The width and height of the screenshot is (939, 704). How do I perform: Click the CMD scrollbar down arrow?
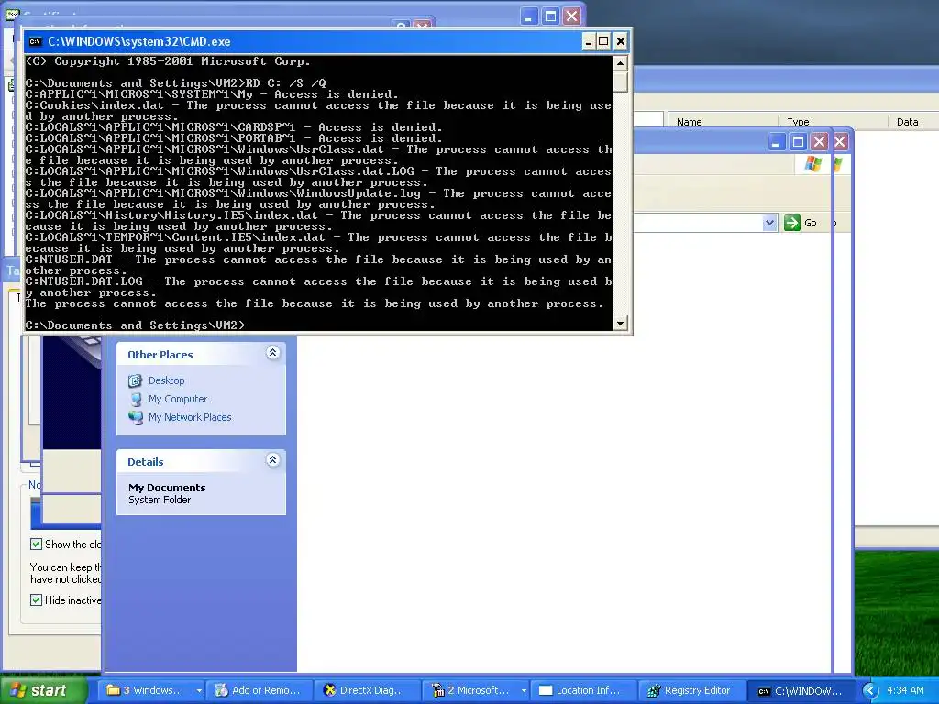(621, 324)
